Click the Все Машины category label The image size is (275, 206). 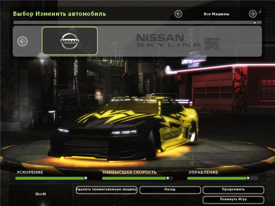(x=216, y=14)
